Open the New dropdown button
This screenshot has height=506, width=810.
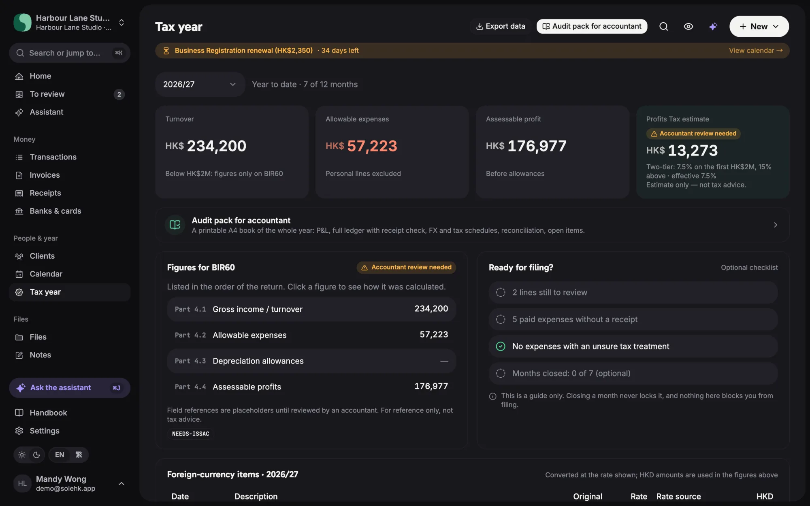coord(759,26)
